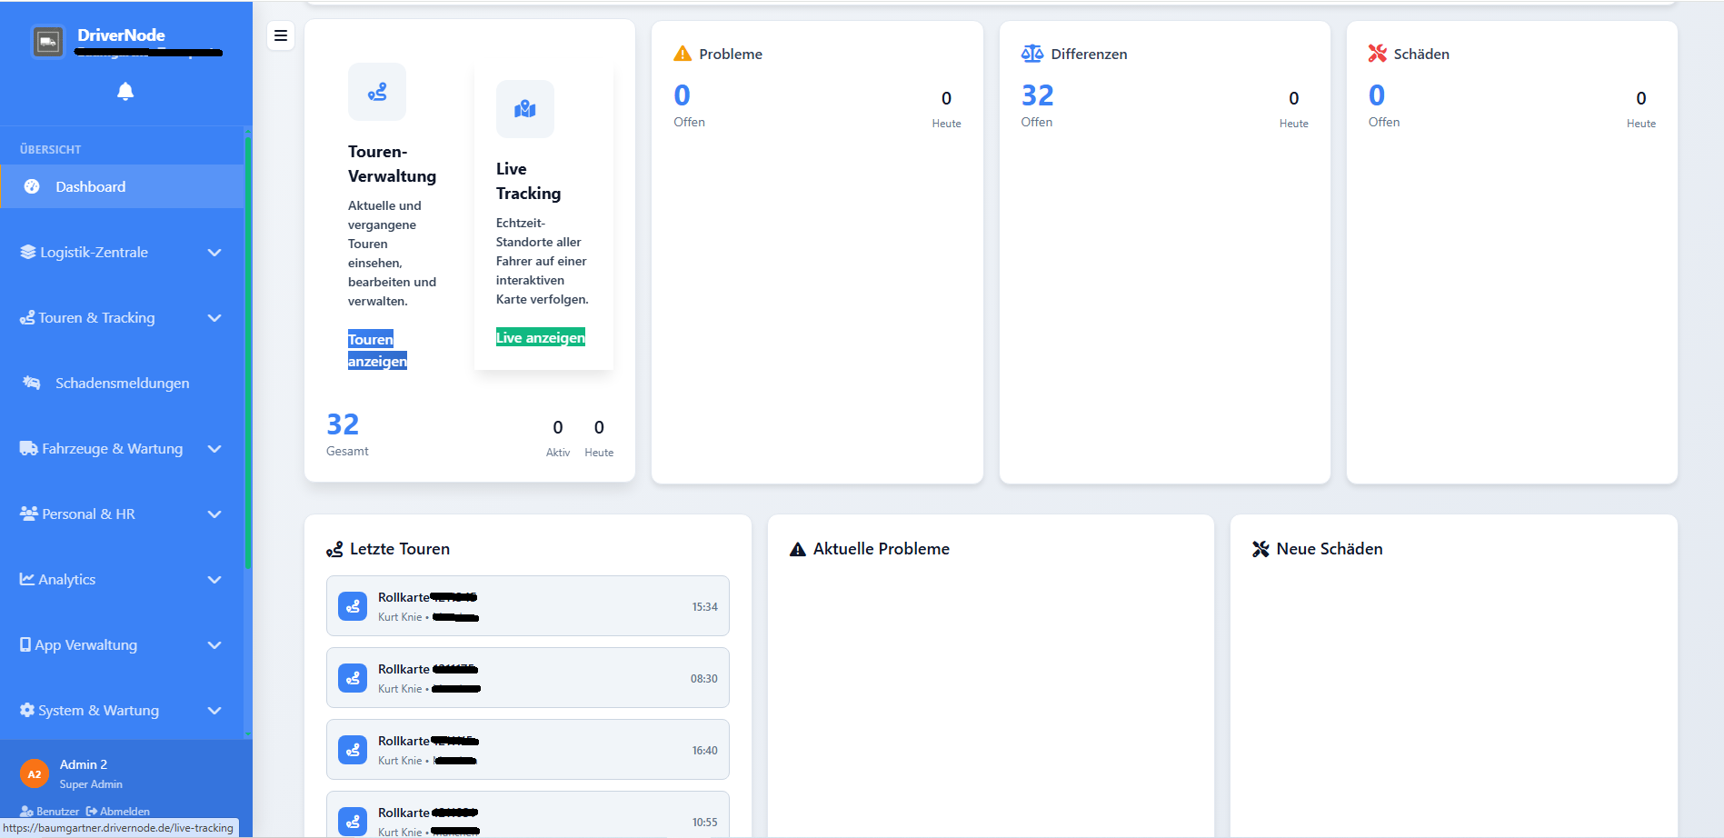Click the System & Wartung gear icon
The width and height of the screenshot is (1724, 838).
pos(27,710)
